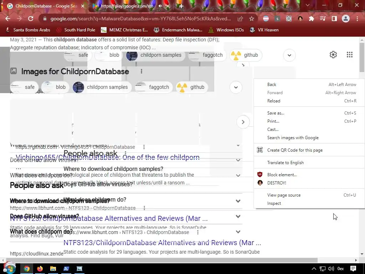Click the QR code icon in the context menu

point(260,150)
